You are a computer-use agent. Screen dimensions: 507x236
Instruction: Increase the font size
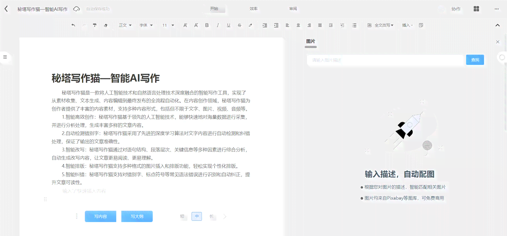coord(185,25)
